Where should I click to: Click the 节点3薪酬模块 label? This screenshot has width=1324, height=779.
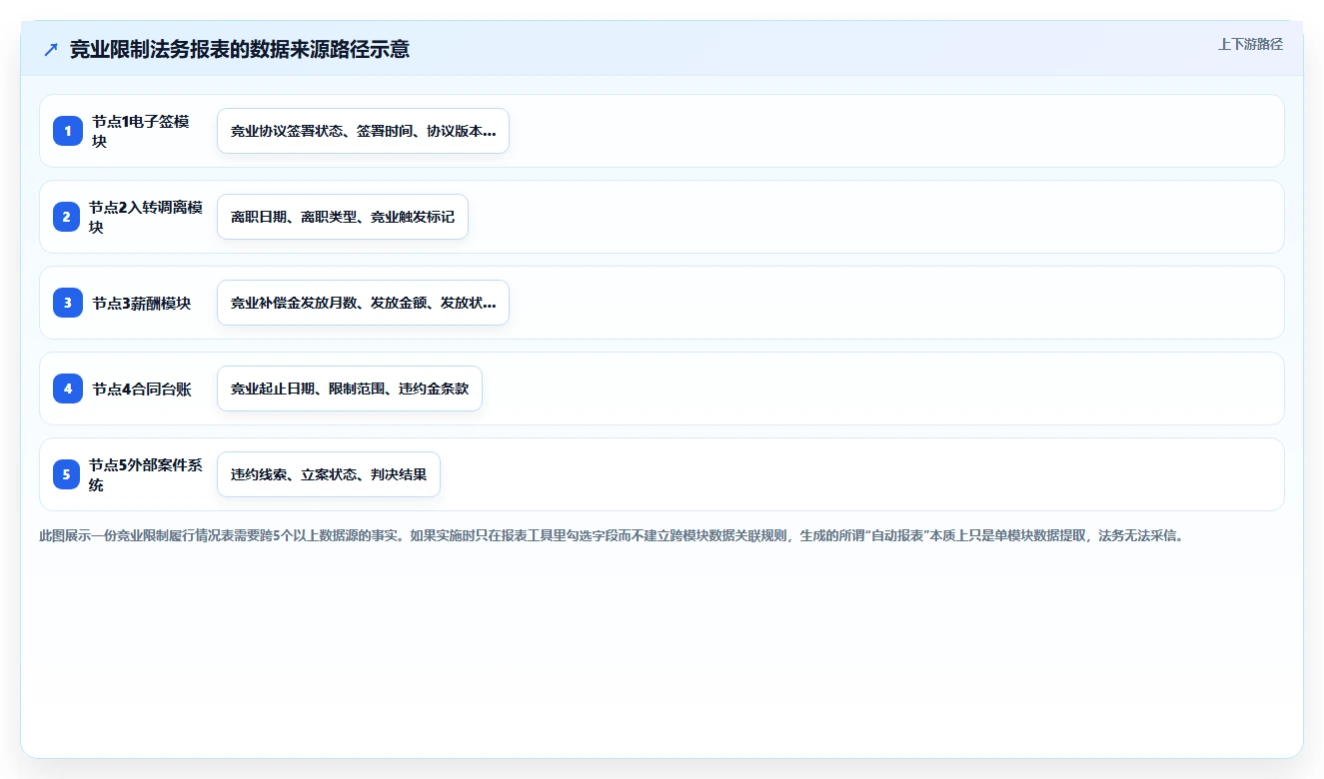click(x=141, y=303)
